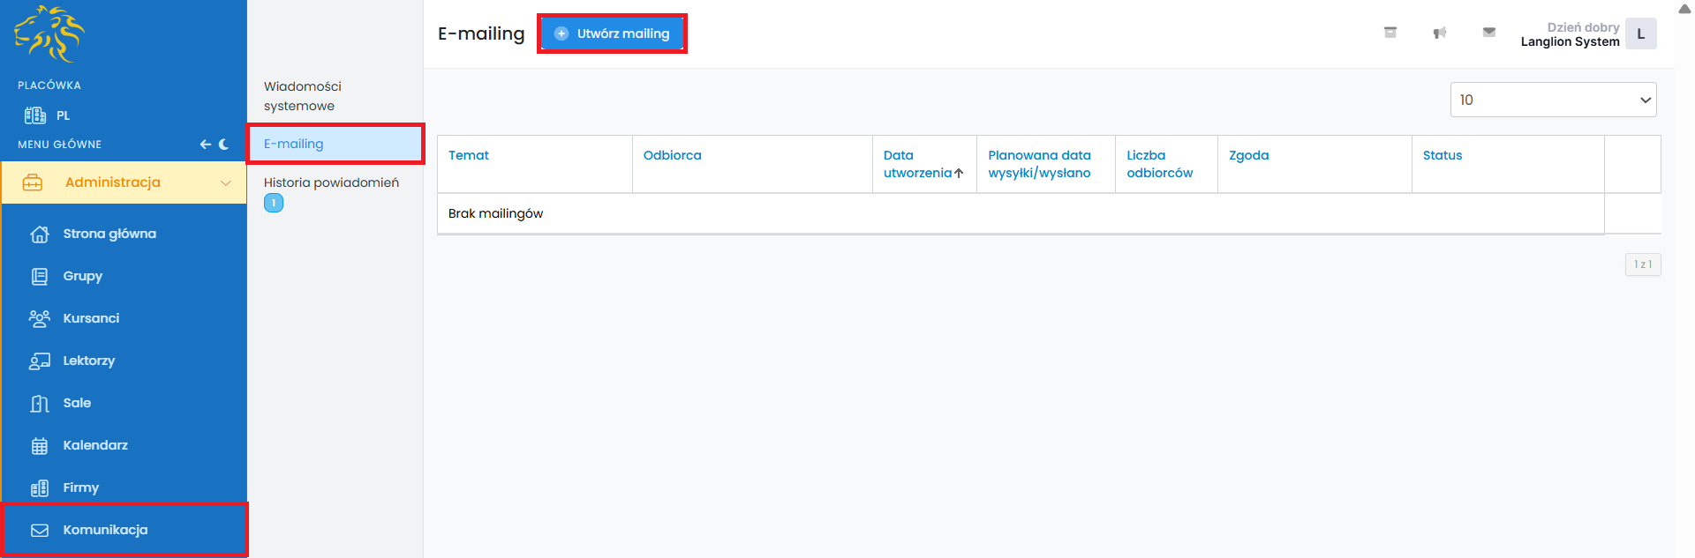Click the envelope icon in top bar
1695x558 pixels.
click(x=1488, y=33)
